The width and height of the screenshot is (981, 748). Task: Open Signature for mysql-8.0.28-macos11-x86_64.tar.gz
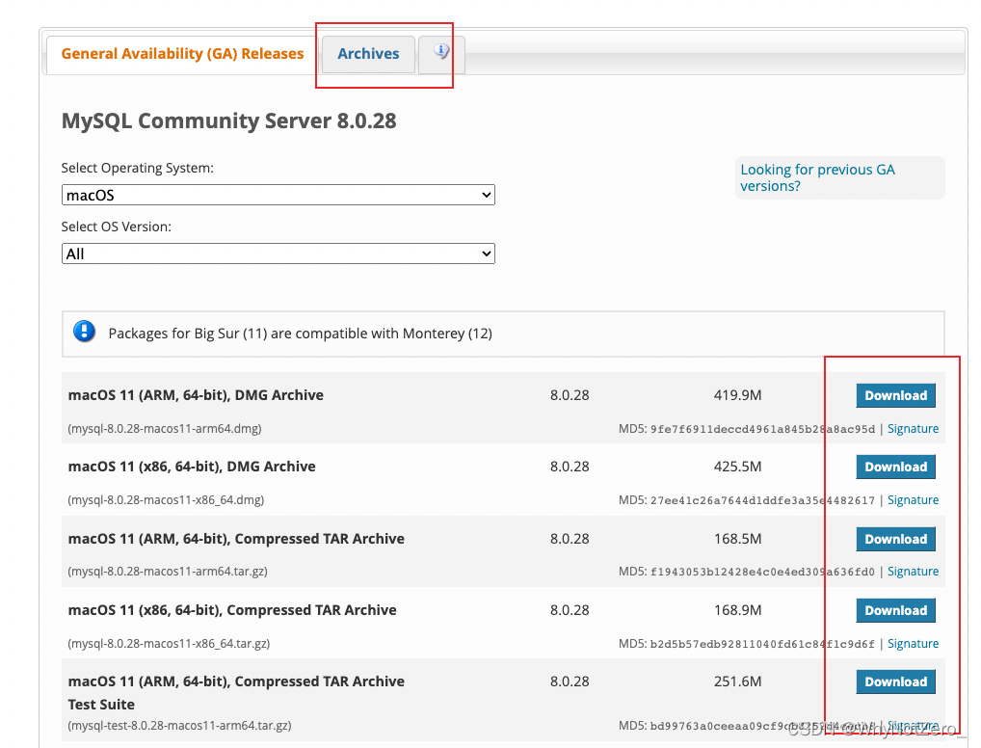(913, 644)
